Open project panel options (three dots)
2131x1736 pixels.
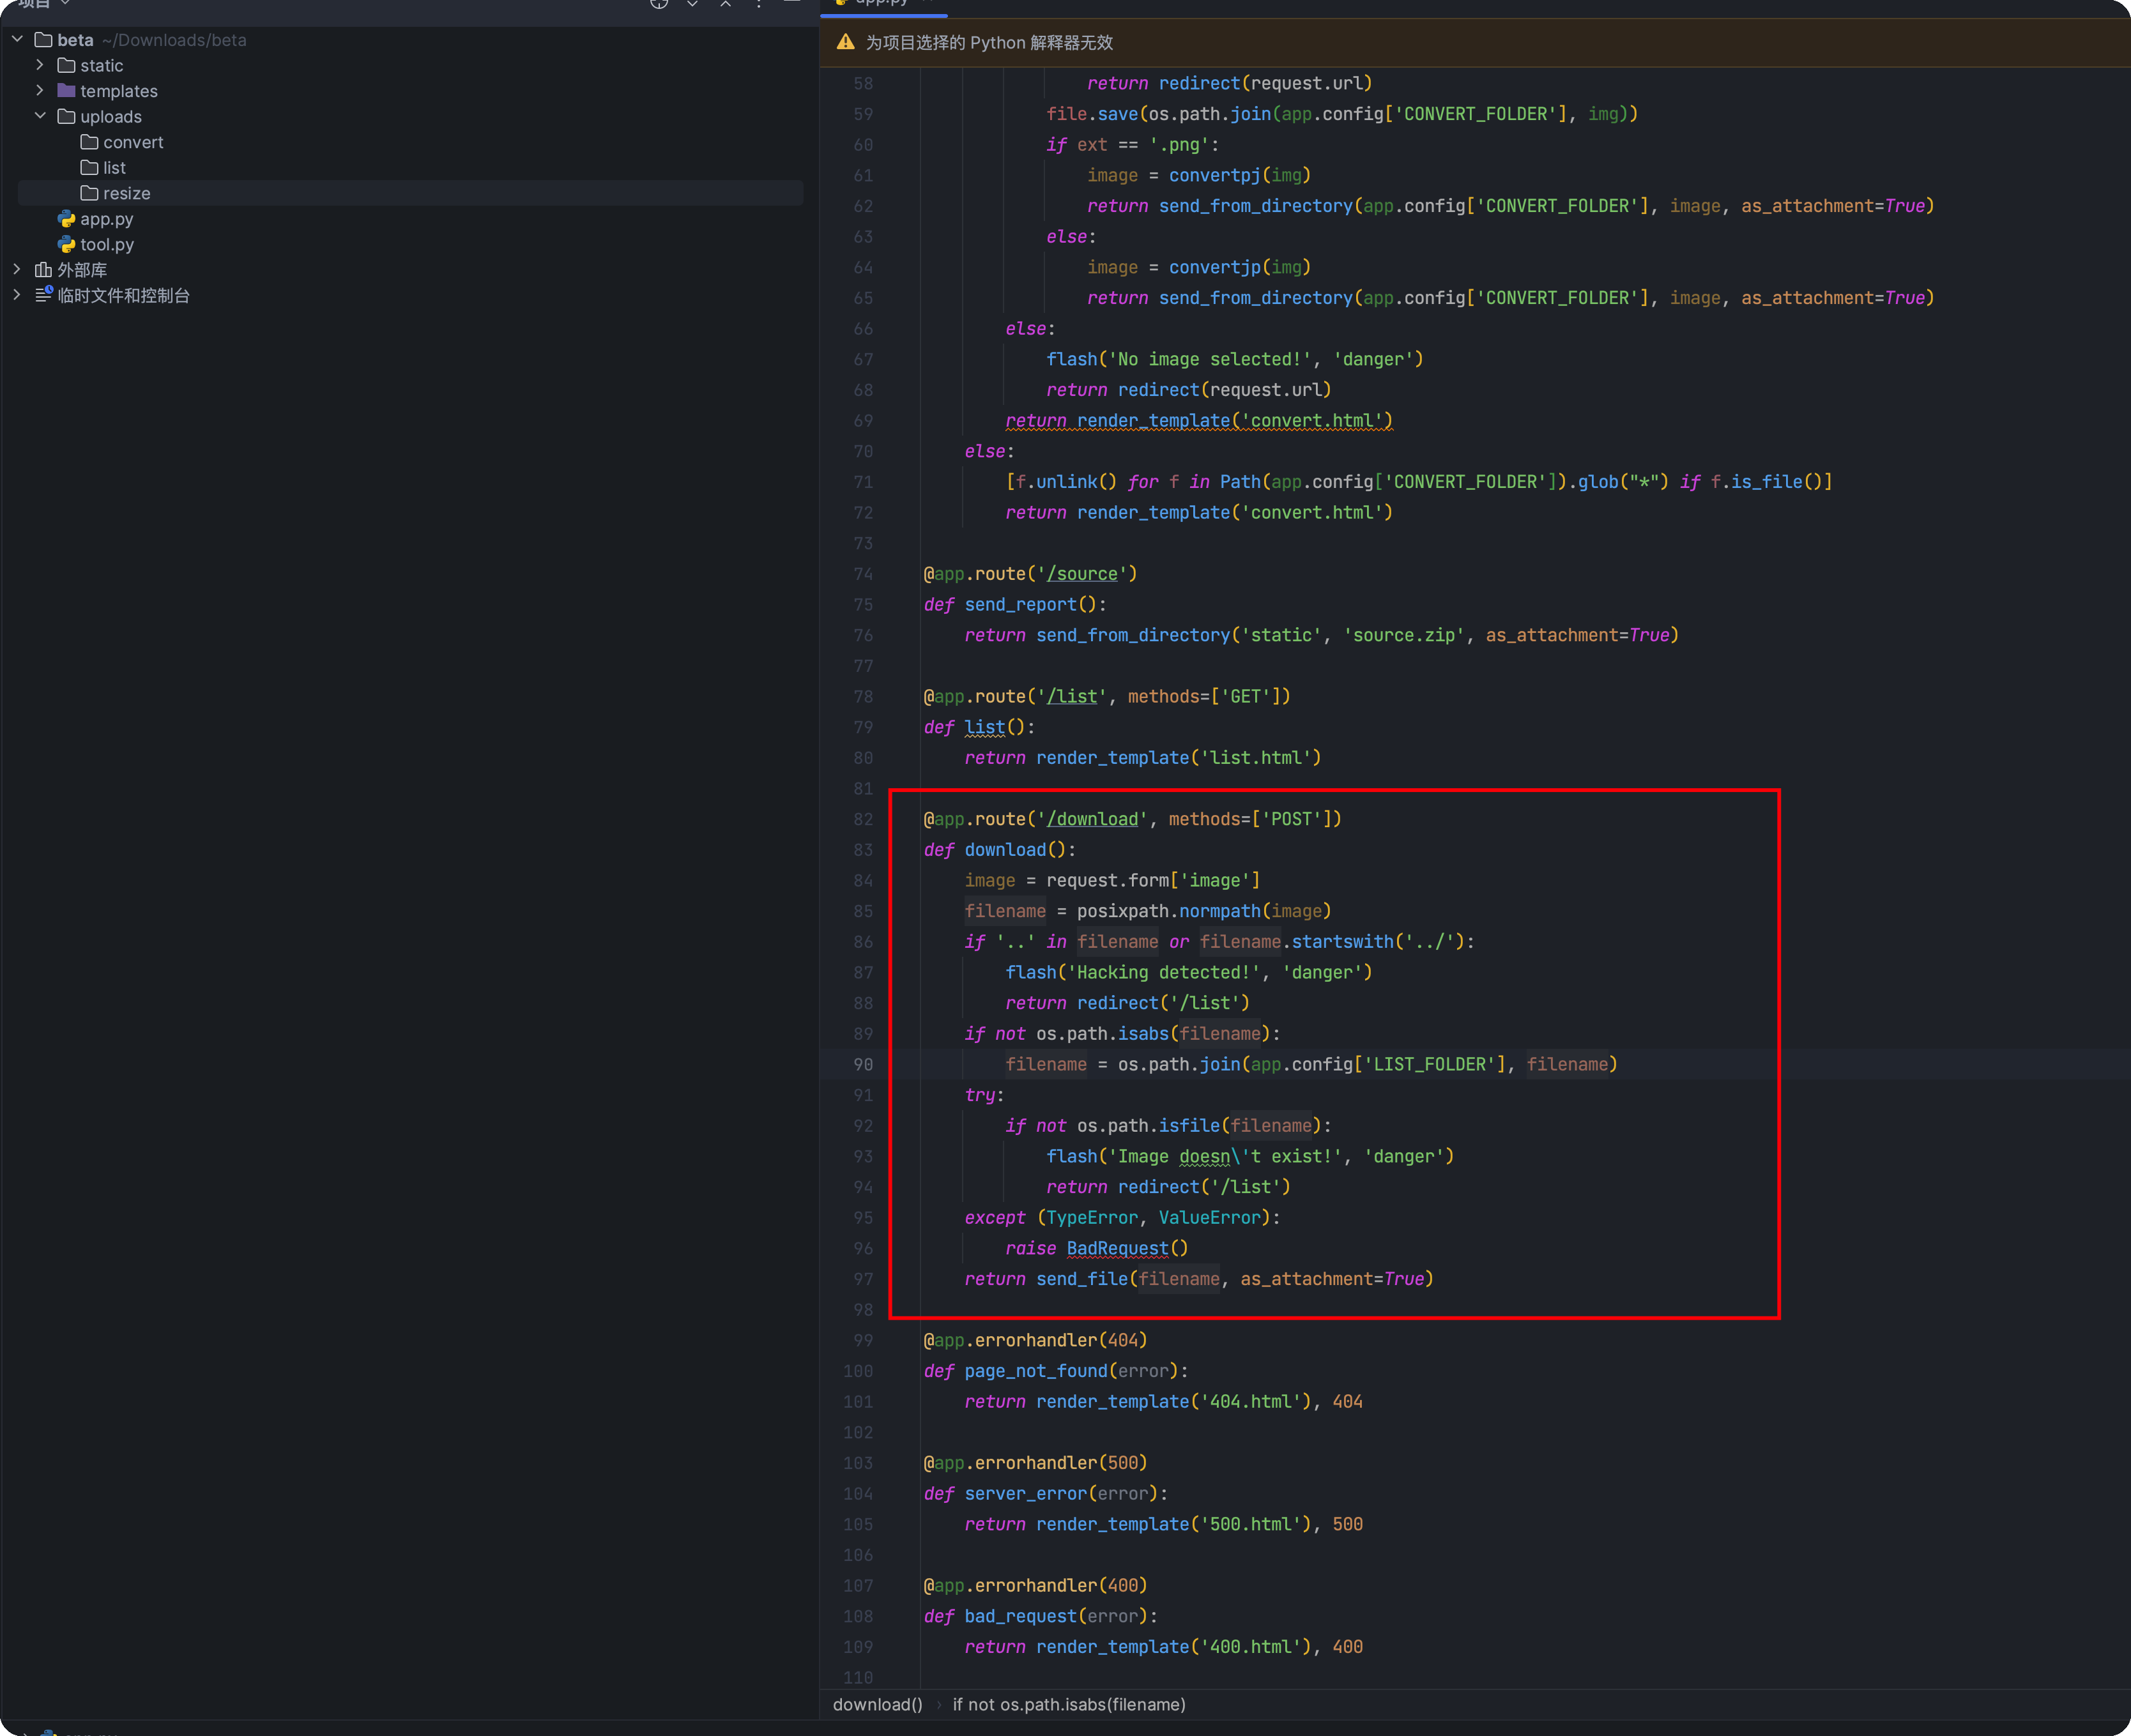[759, 4]
